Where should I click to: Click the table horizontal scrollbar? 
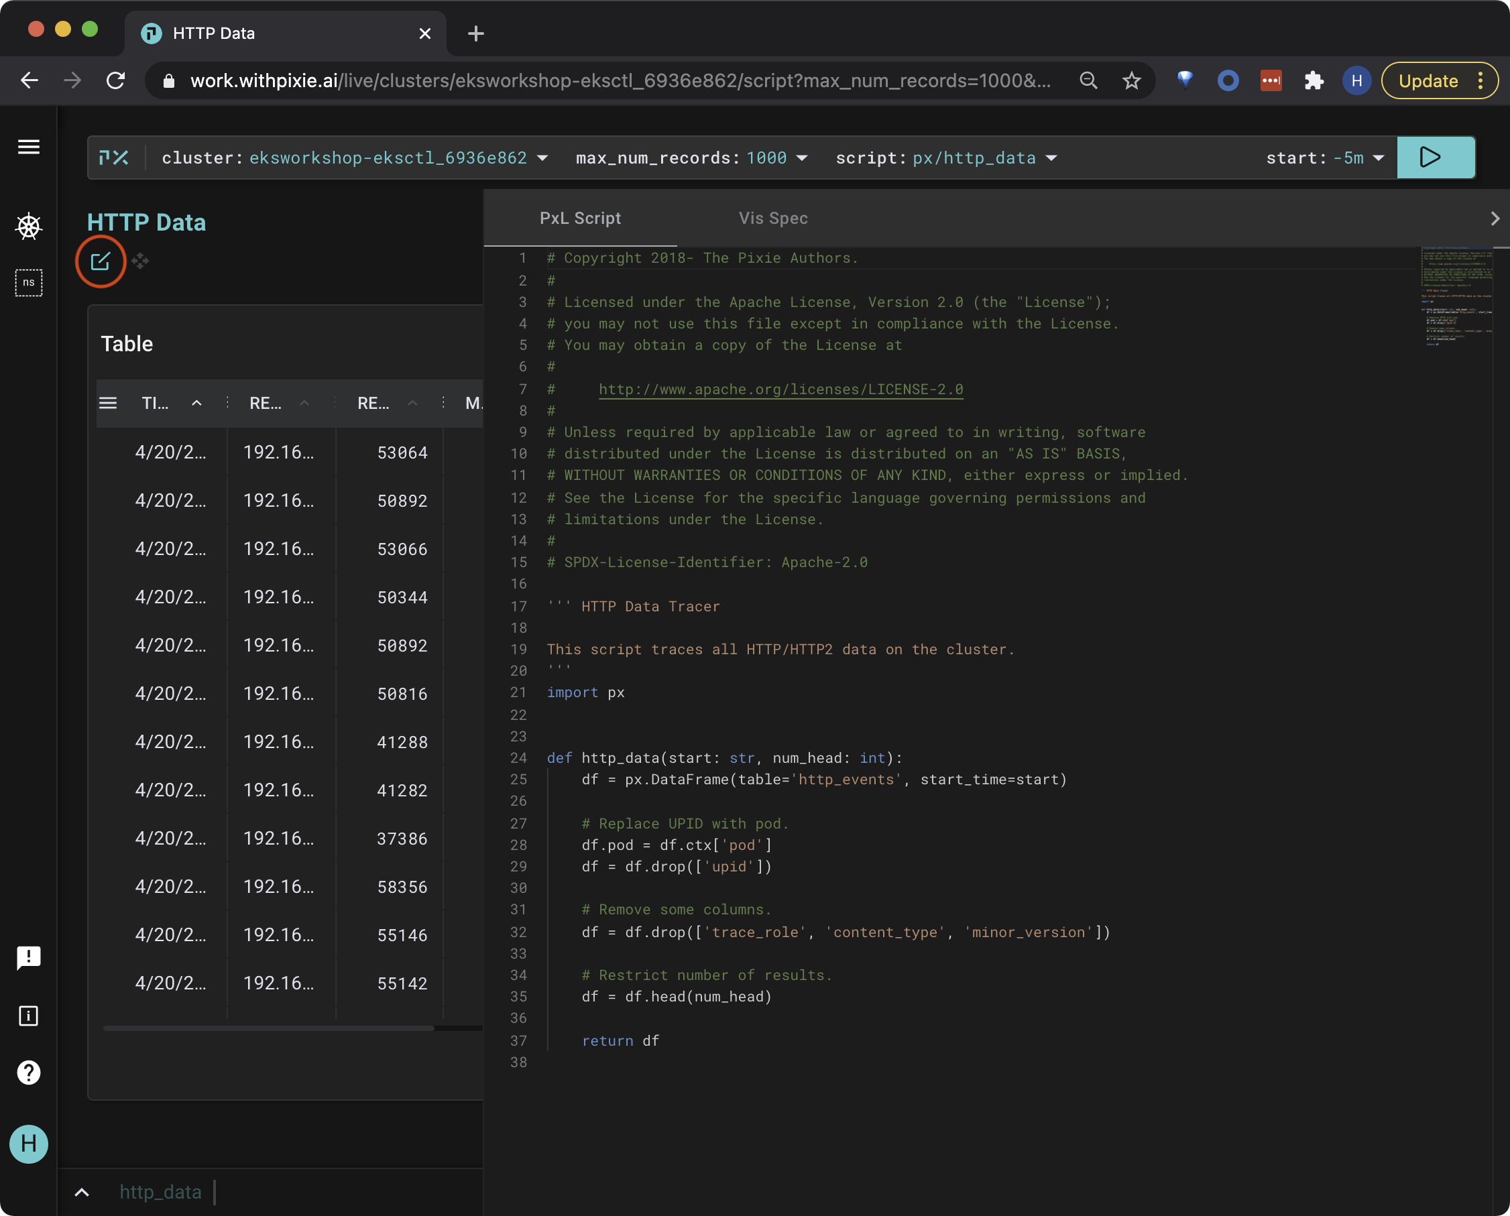268,1028
